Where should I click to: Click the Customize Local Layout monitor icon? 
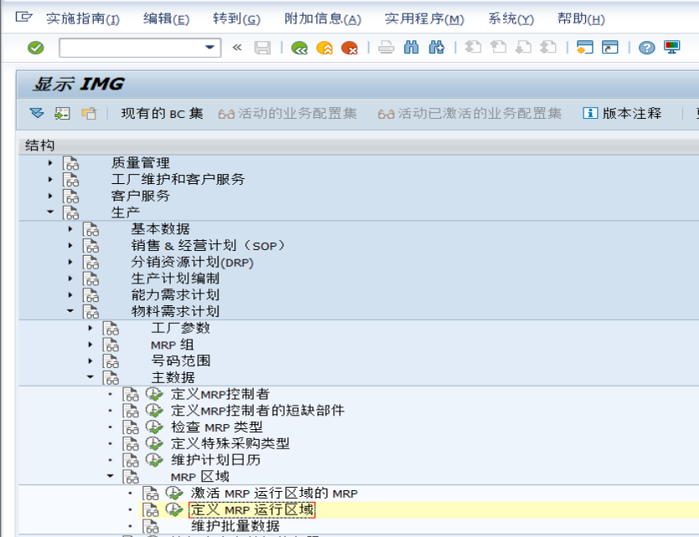[x=671, y=47]
